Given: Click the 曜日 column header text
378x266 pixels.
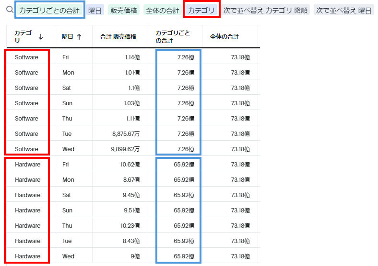Looking at the screenshot, I should (x=68, y=37).
